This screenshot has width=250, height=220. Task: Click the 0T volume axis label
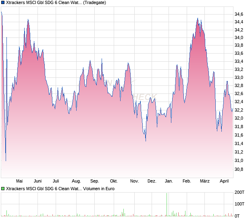click(x=238, y=216)
